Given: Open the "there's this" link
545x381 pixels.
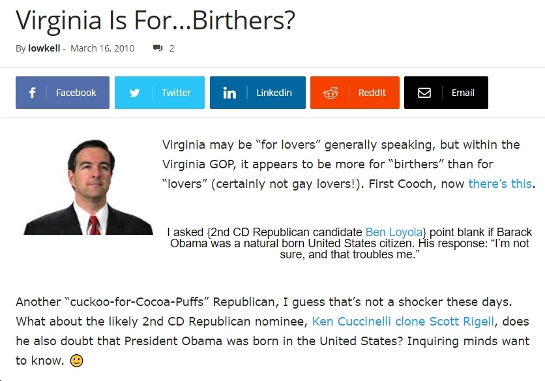Looking at the screenshot, I should pos(500,183).
